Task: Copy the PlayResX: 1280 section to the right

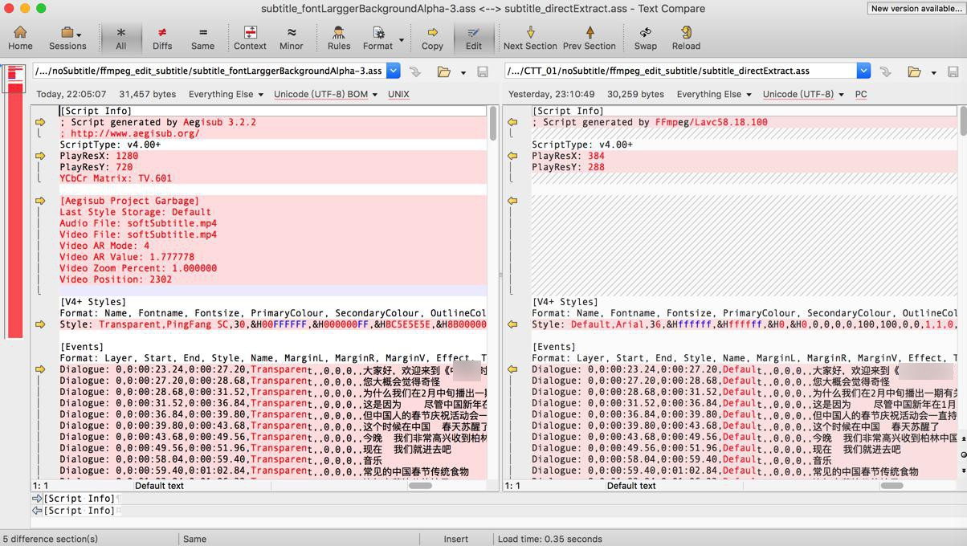Action: coord(40,156)
